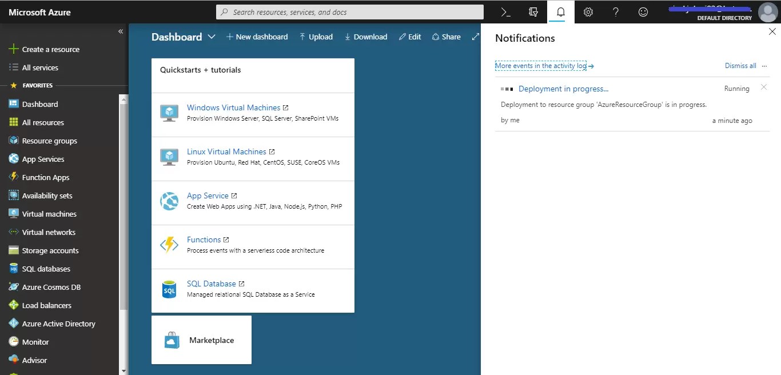The height and width of the screenshot is (375, 781).
Task: Click the Azure Active Directory icon
Action: coord(14,324)
